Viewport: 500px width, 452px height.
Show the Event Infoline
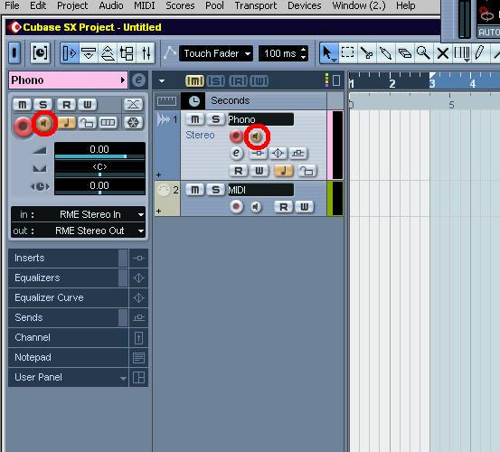[x=89, y=53]
